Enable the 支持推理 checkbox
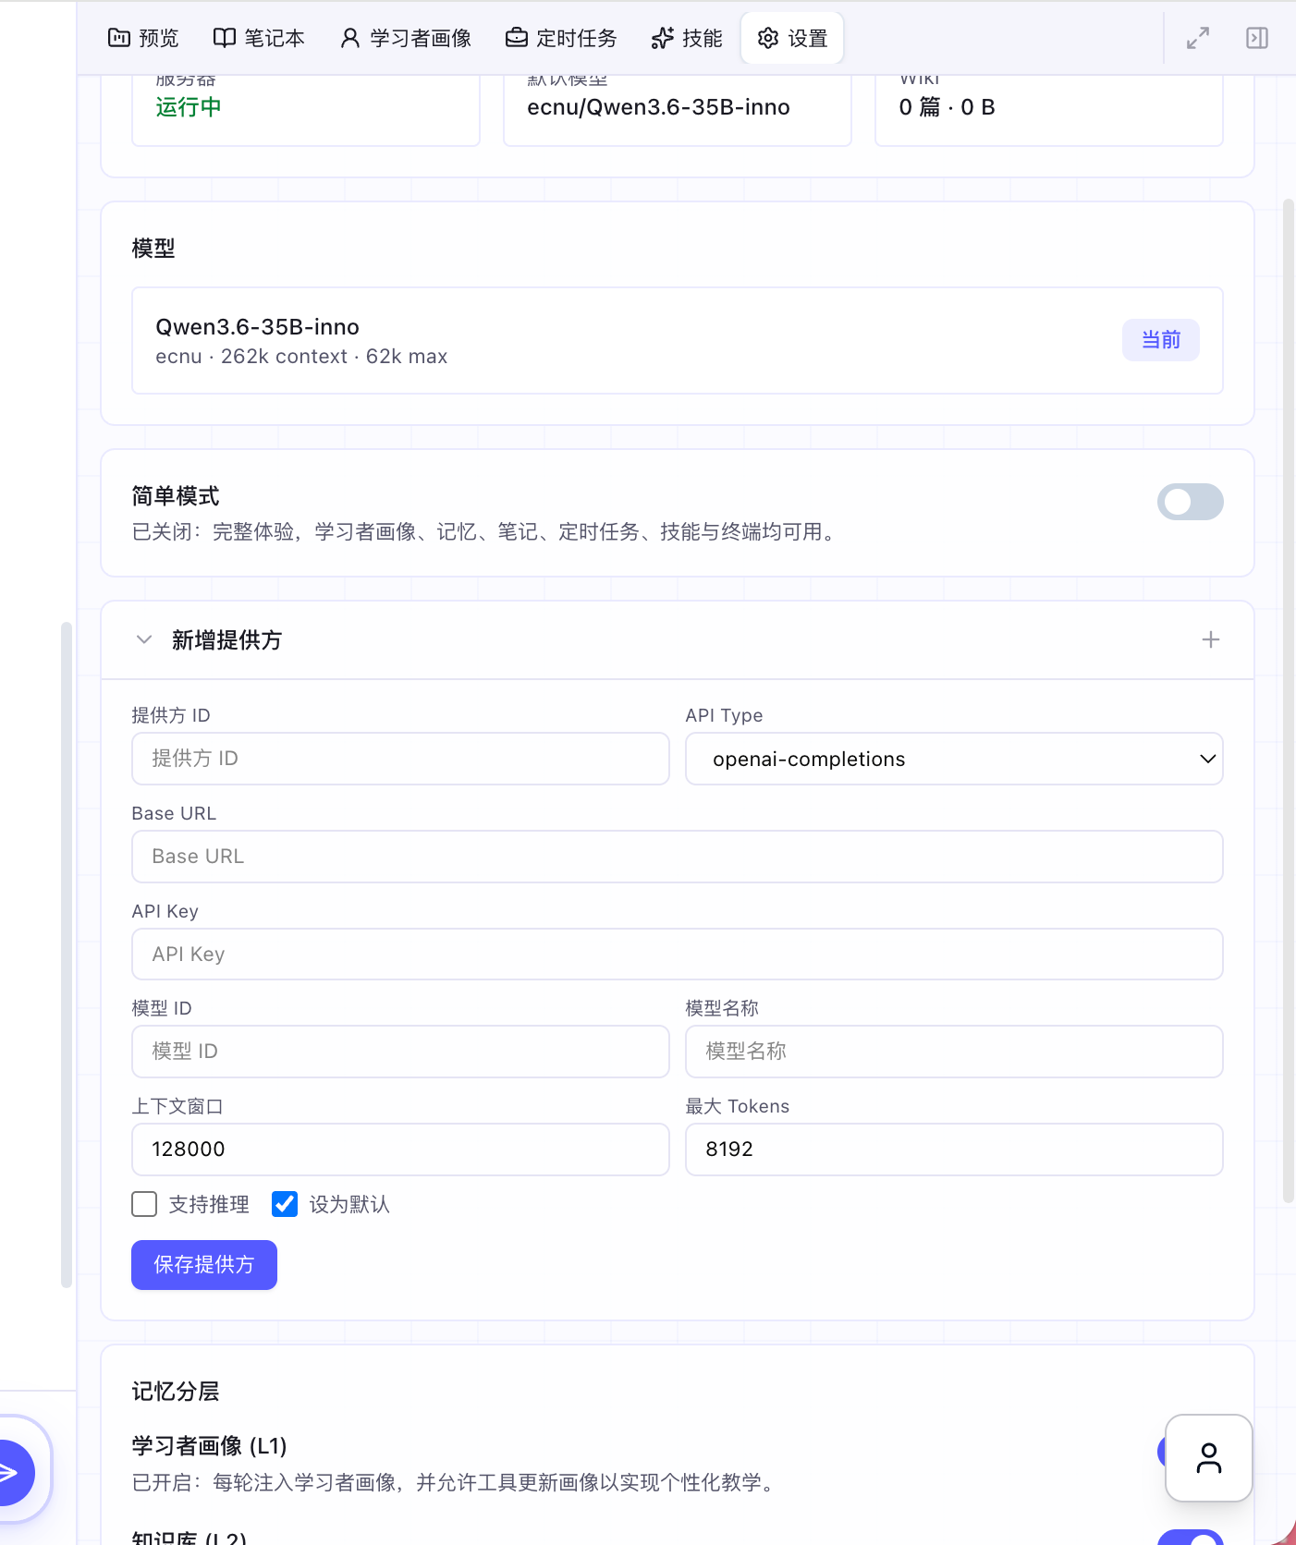The height and width of the screenshot is (1545, 1296). coord(144,1204)
